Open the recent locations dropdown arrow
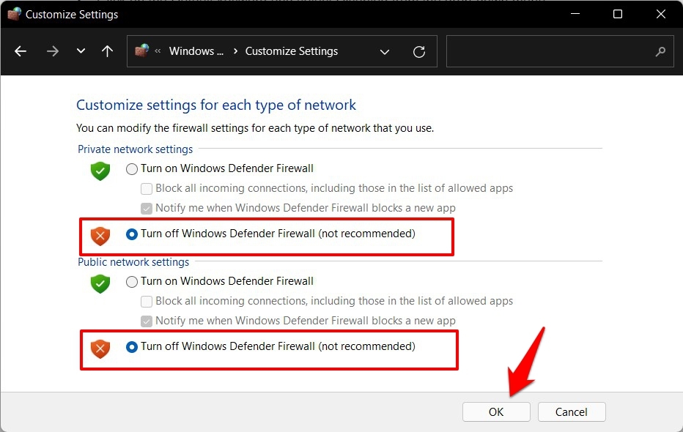 [81, 51]
